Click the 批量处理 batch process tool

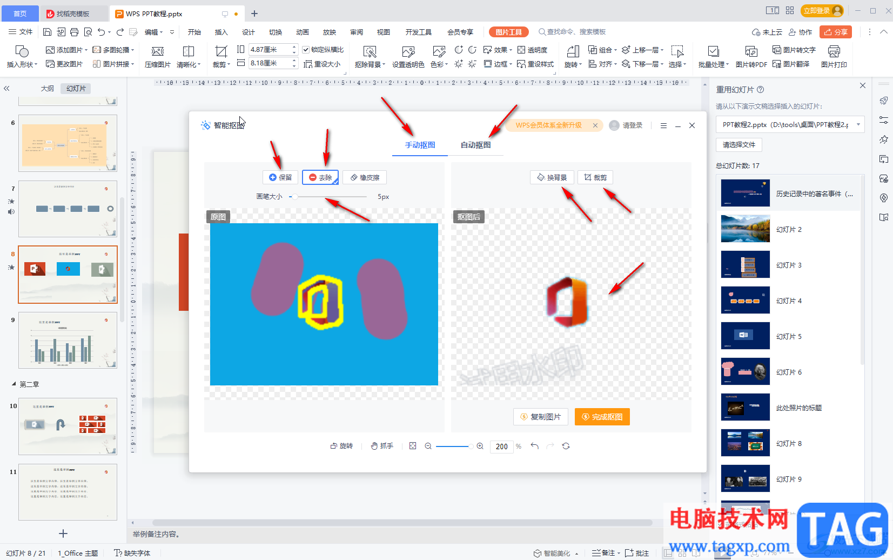tap(713, 57)
